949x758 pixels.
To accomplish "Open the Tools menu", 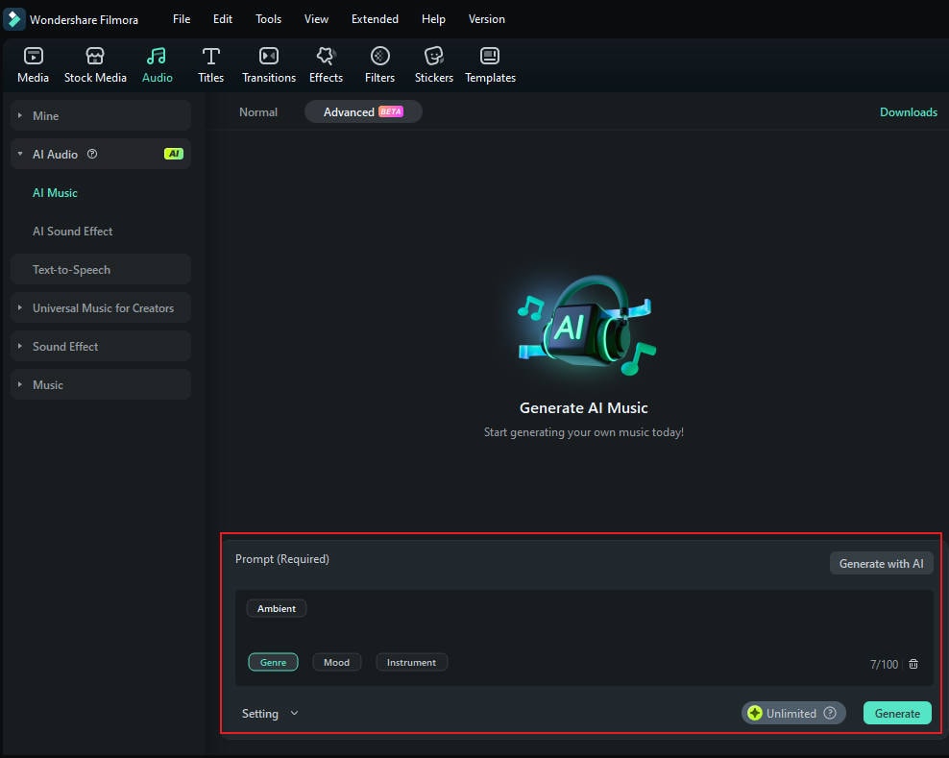I will [x=268, y=19].
